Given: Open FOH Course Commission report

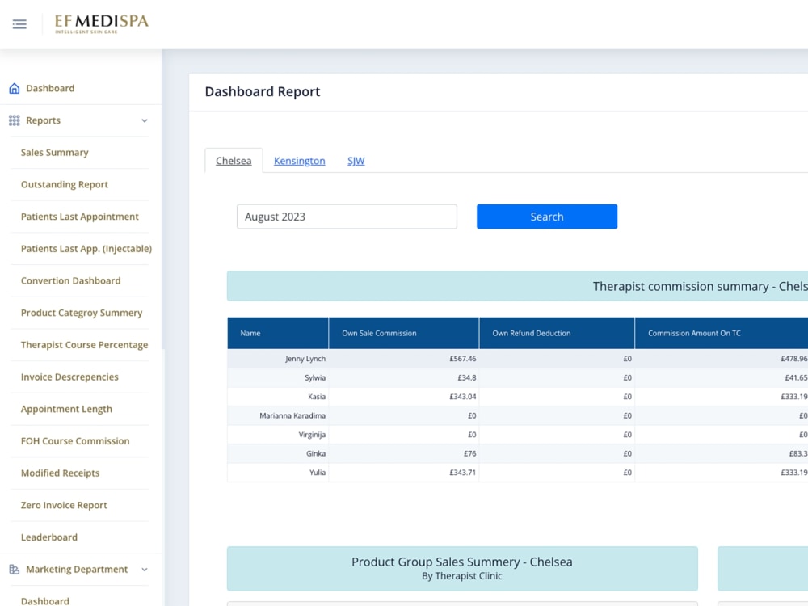Looking at the screenshot, I should coord(75,441).
